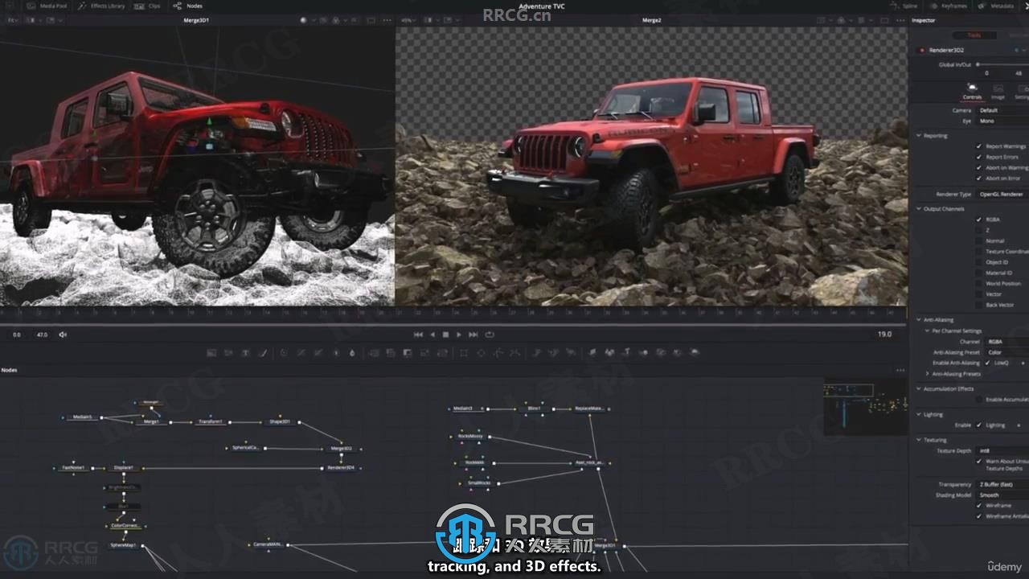Add a Paint node from the toolbar

264,352
